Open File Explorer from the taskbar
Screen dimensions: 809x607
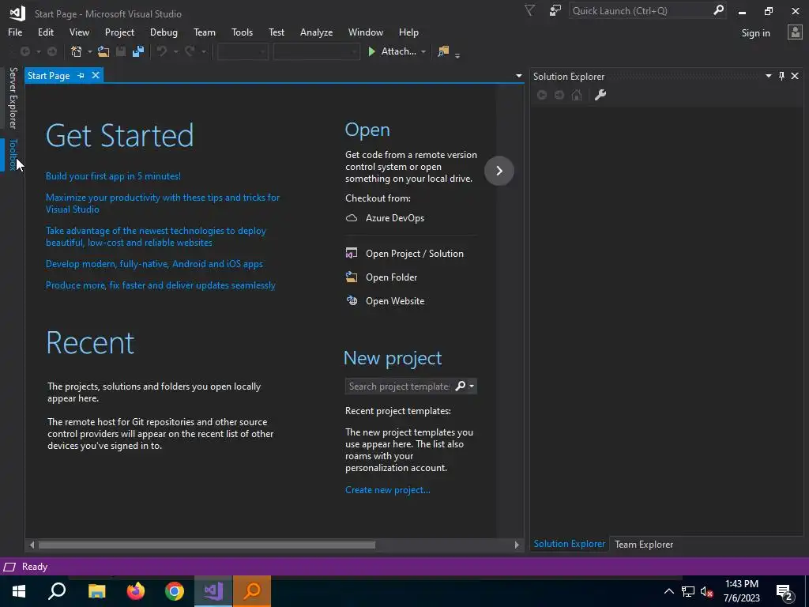(x=96, y=591)
